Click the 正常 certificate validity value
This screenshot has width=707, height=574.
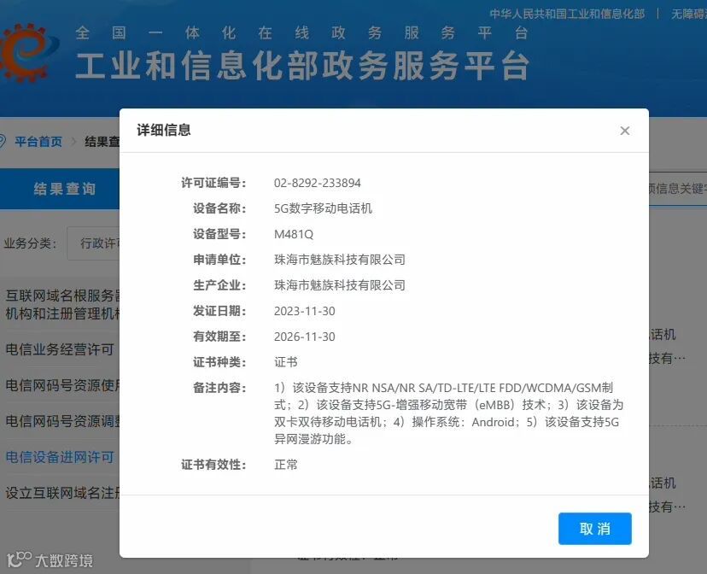tap(286, 465)
